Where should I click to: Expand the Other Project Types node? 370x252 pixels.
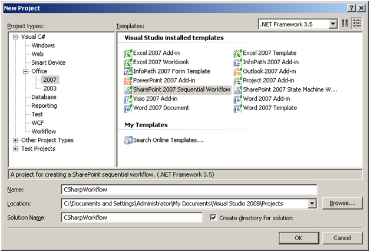(x=15, y=140)
